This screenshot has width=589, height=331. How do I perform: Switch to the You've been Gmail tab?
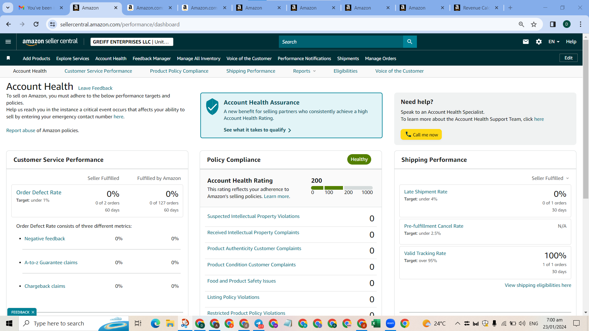click(40, 8)
